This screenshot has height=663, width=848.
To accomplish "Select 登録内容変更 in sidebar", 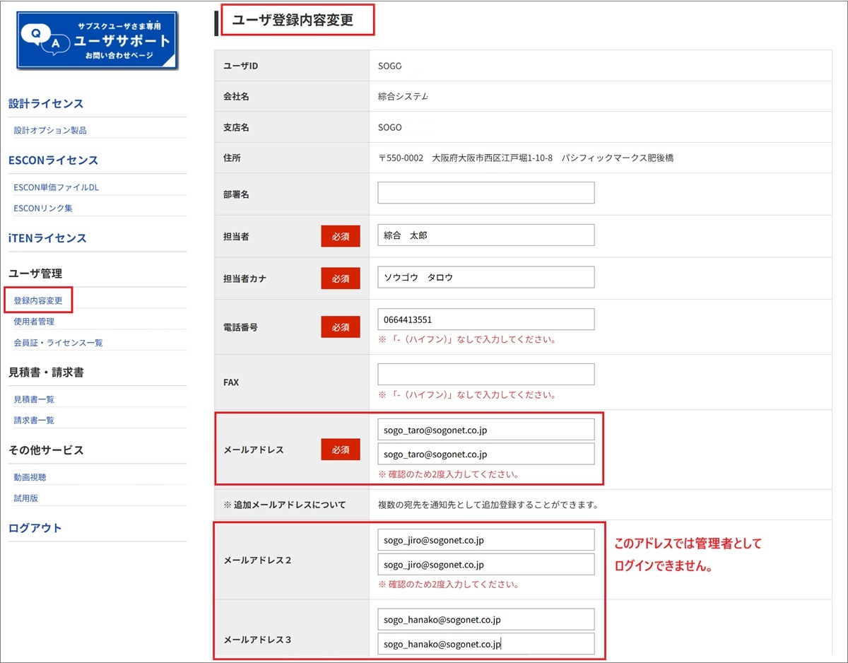I will pos(38,300).
